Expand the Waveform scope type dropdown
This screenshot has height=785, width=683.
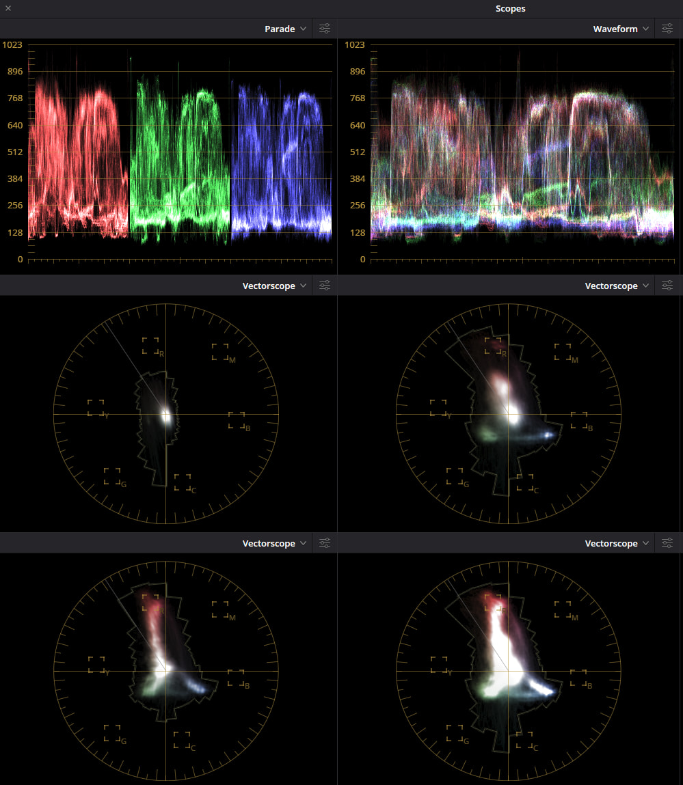621,29
